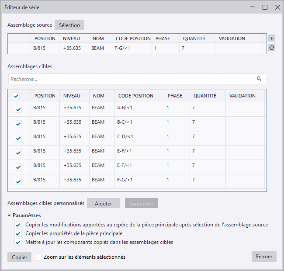
Task: Click the plus icon beside source table
Action: click(x=272, y=38)
